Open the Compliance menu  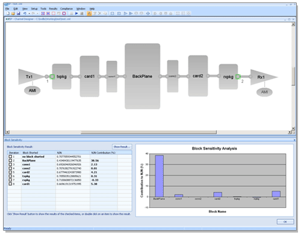coord(66,8)
